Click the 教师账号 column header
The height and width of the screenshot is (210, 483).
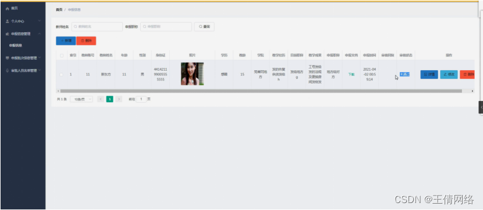88,56
